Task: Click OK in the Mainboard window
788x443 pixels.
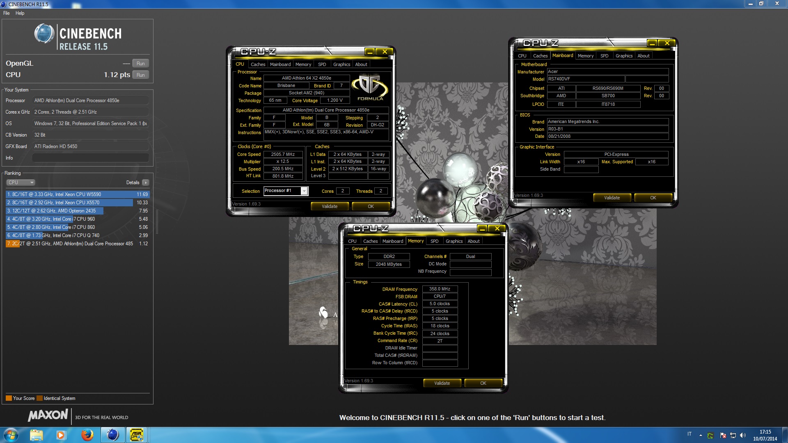Action: (x=653, y=198)
